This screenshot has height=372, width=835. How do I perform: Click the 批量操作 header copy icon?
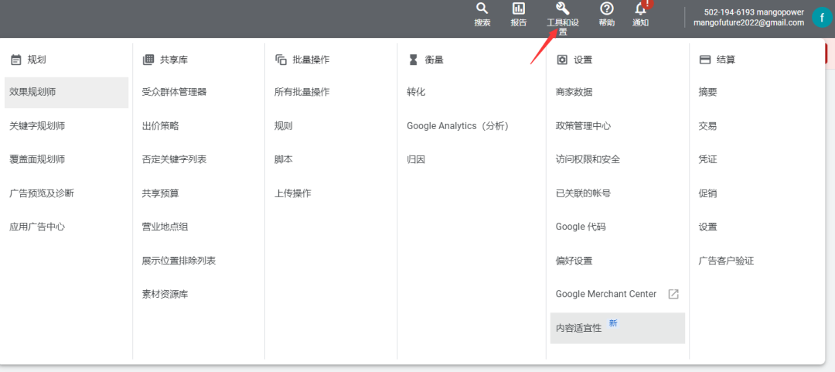(281, 60)
